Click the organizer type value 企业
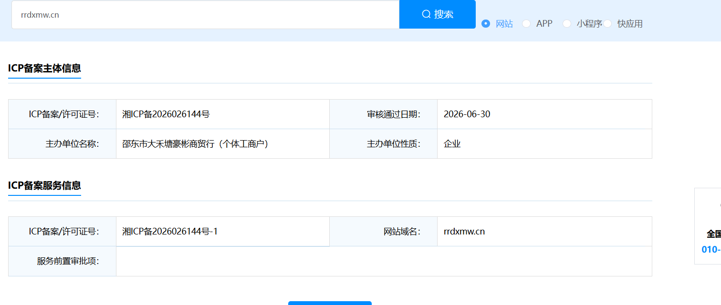Image resolution: width=721 pixels, height=305 pixels. pyautogui.click(x=452, y=143)
